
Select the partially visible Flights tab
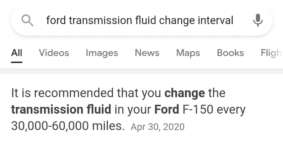271,53
